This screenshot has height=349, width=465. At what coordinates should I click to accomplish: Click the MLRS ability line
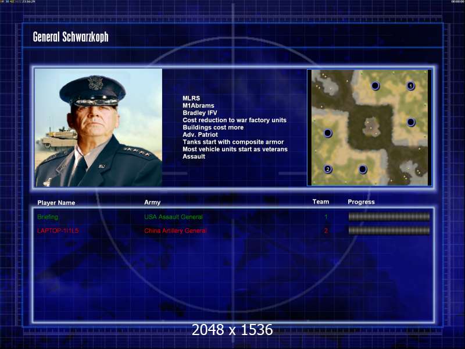tap(191, 98)
